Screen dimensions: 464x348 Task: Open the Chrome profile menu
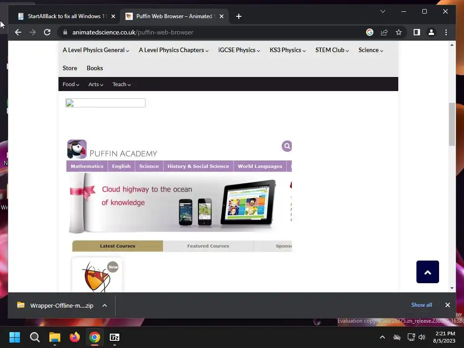431,32
